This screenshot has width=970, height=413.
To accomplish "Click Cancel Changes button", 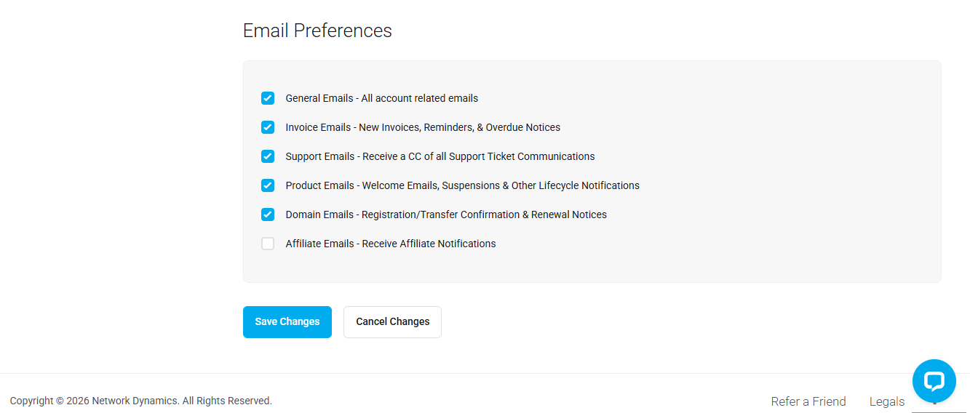I will (x=393, y=322).
